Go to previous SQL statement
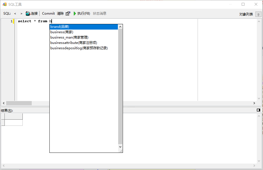 pos(15,14)
